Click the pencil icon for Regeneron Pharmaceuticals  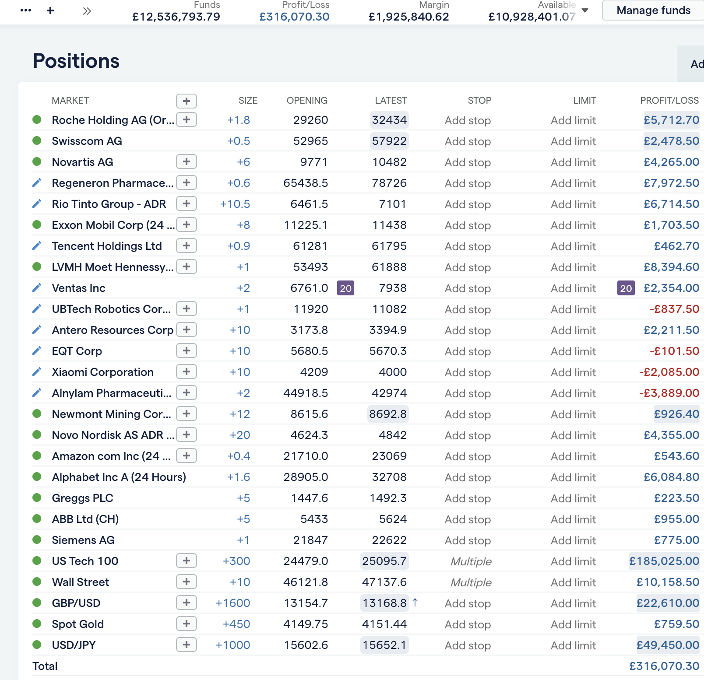37,182
